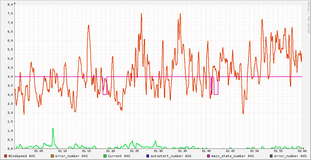Click the red arrow atop the y-axis
This screenshot has height=160, width=311.
tap(15, 3)
